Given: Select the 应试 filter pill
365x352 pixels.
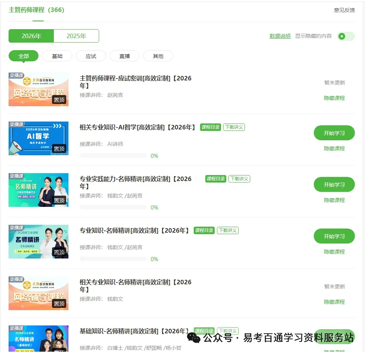Looking at the screenshot, I should pos(91,56).
